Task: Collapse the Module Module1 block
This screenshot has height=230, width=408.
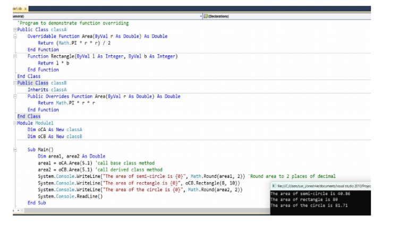Action: coord(15,123)
